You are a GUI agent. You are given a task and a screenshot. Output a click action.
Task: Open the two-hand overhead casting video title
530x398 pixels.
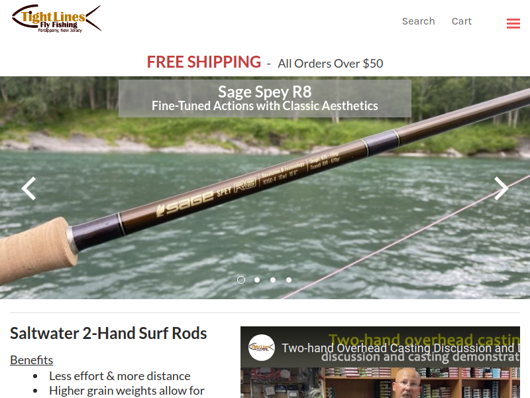coord(401,348)
